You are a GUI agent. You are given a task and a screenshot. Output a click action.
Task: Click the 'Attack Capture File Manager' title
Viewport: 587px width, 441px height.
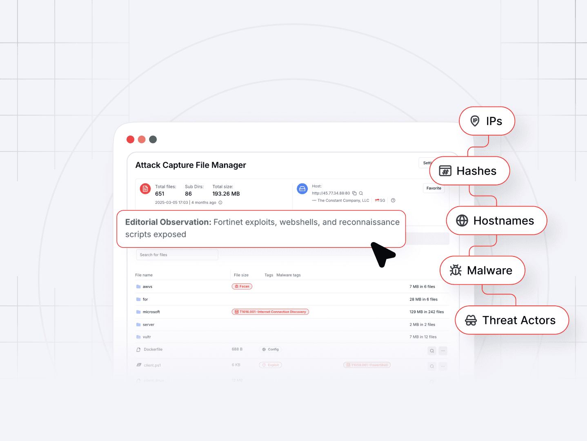[x=191, y=165]
